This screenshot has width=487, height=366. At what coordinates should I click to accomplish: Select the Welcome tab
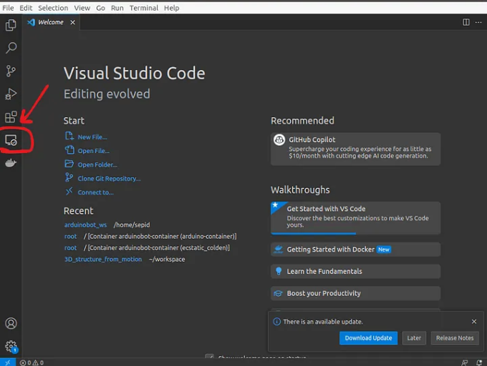(x=52, y=22)
